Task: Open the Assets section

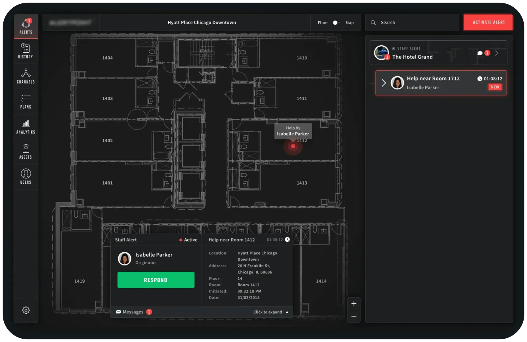Action: pos(26,152)
